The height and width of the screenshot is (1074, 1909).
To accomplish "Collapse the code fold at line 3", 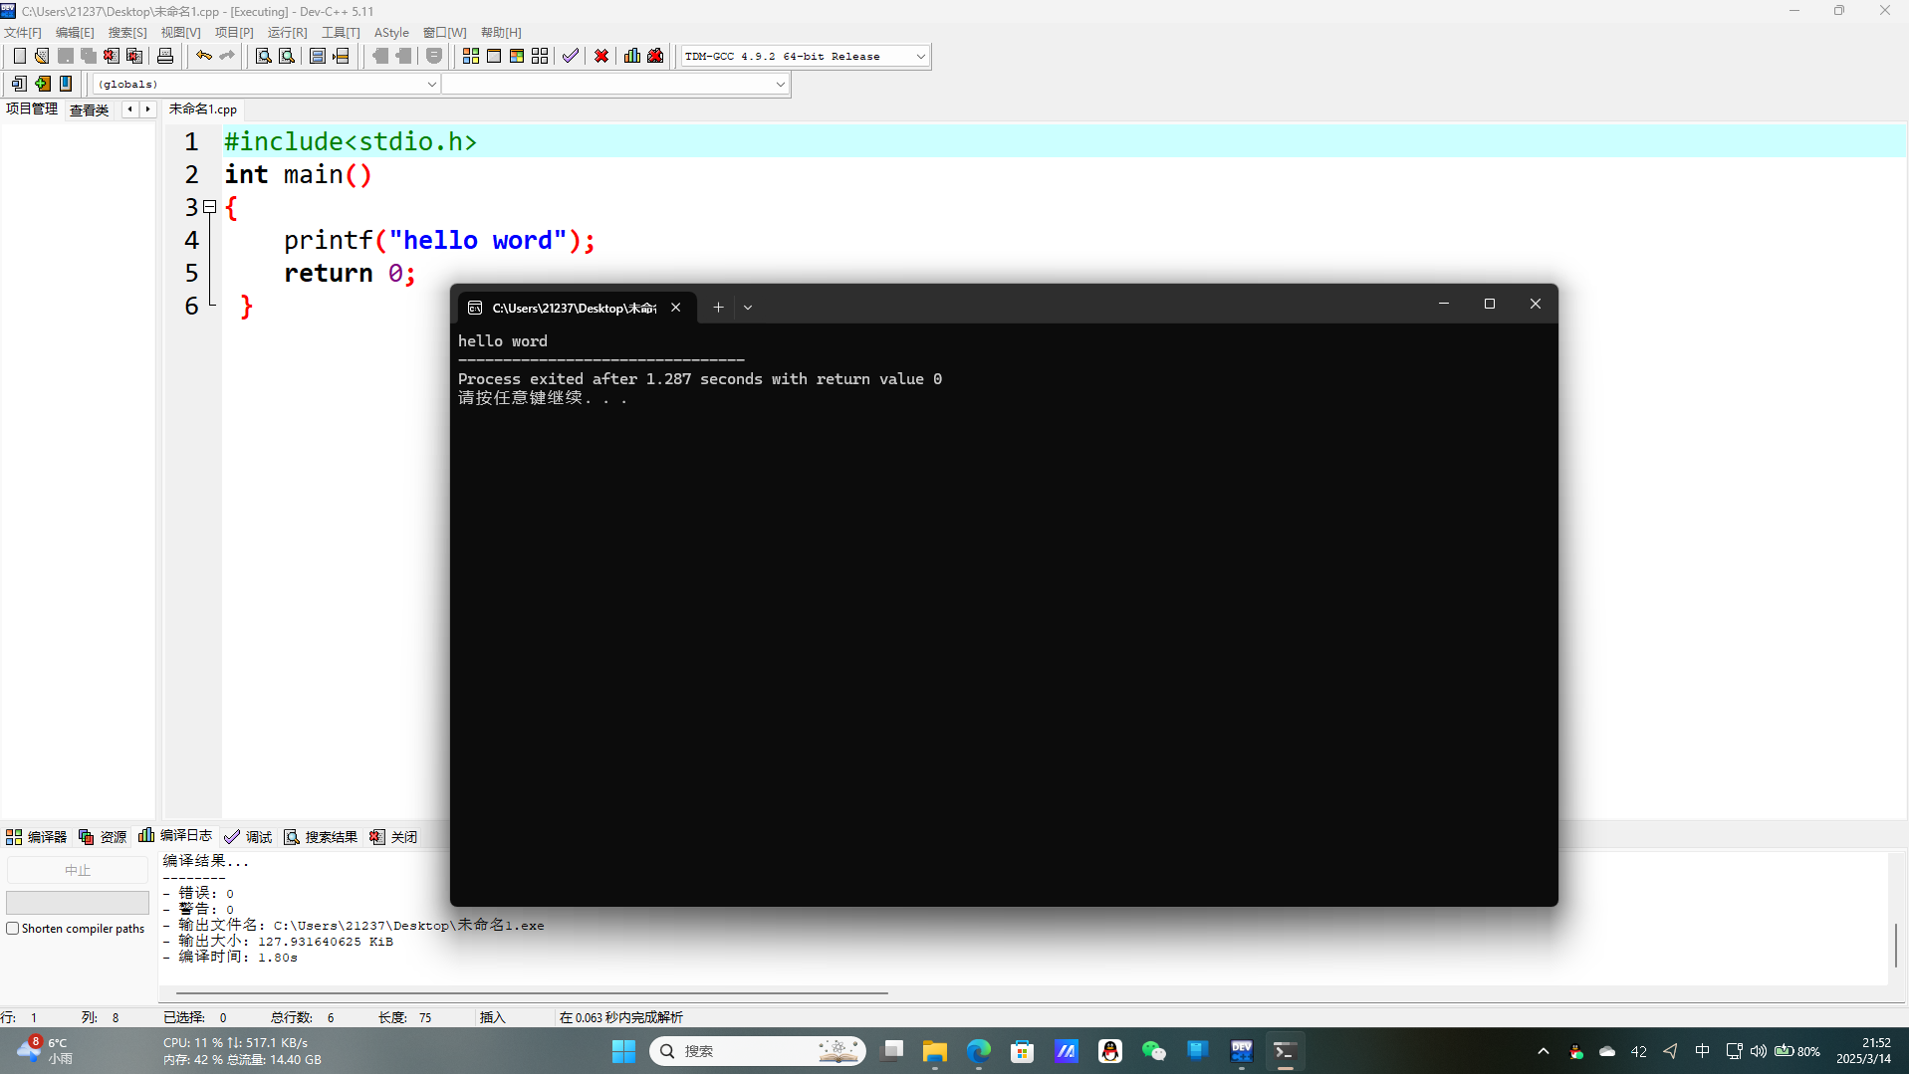I will pyautogui.click(x=210, y=207).
